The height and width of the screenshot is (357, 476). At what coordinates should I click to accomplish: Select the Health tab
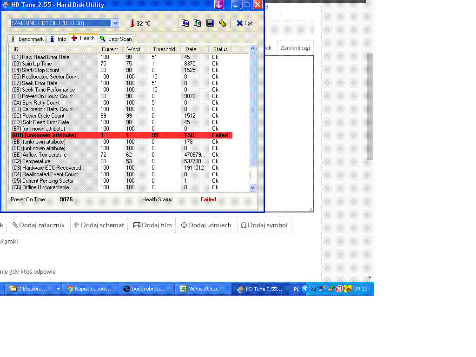click(x=83, y=38)
